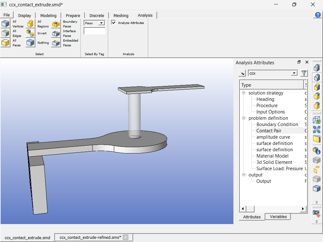This screenshot has height=242, width=323.
Task: Select the Heading tree item
Action: (265, 99)
